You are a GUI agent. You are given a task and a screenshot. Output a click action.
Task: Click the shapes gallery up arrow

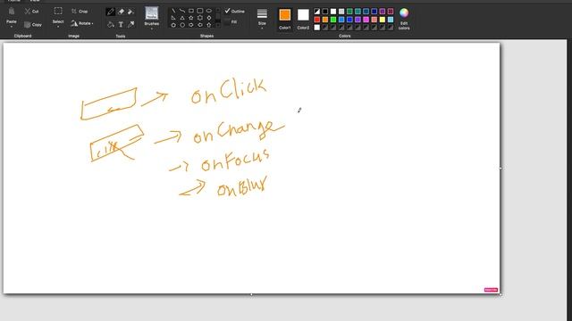[218, 10]
